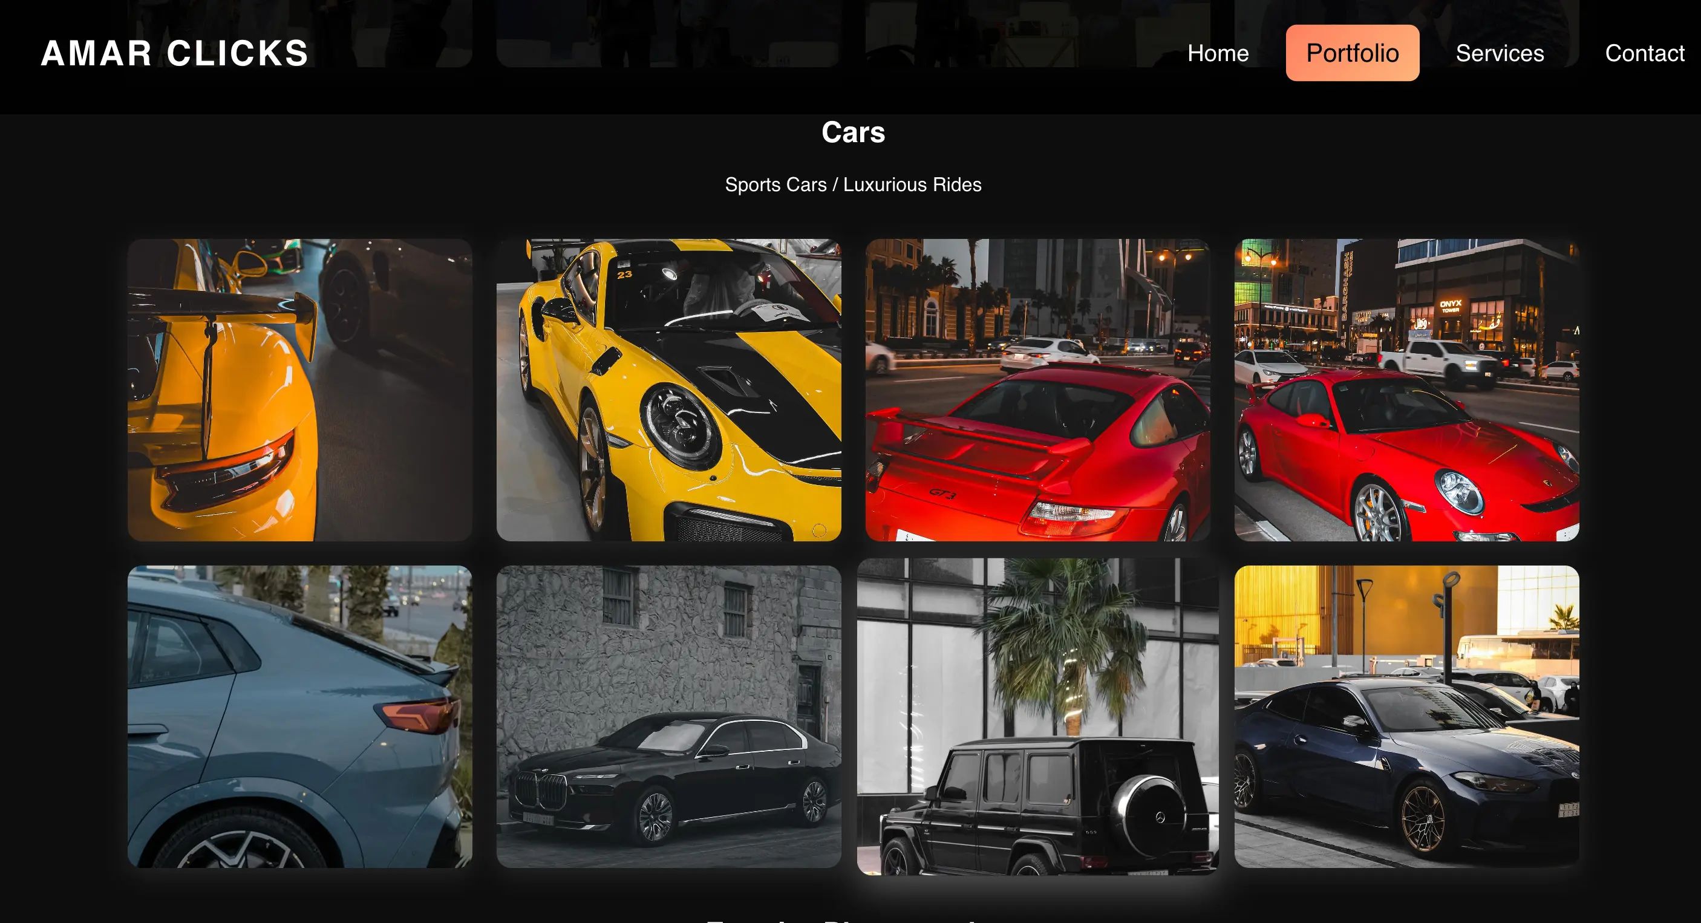
Task: Click the number 23 decal on yellow Porsche
Action: pos(624,274)
